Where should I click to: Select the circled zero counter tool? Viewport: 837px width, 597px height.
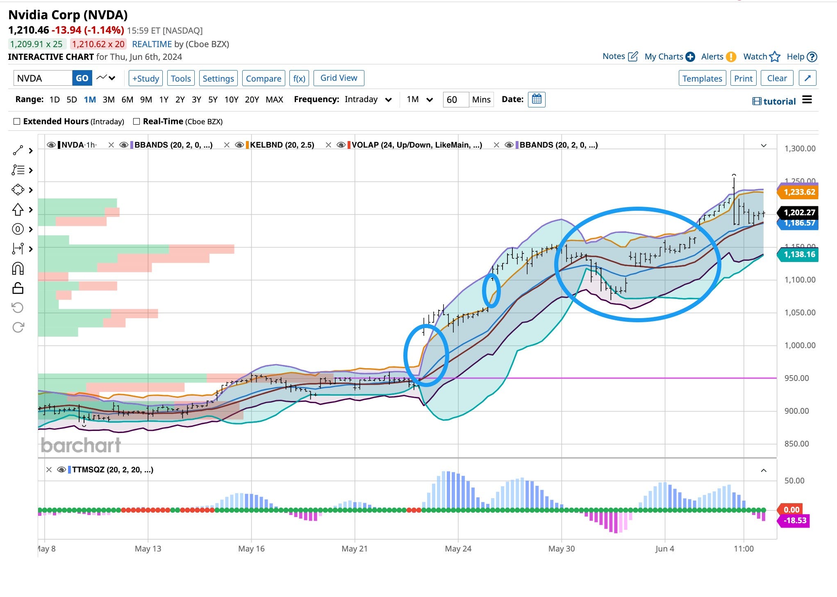click(18, 229)
